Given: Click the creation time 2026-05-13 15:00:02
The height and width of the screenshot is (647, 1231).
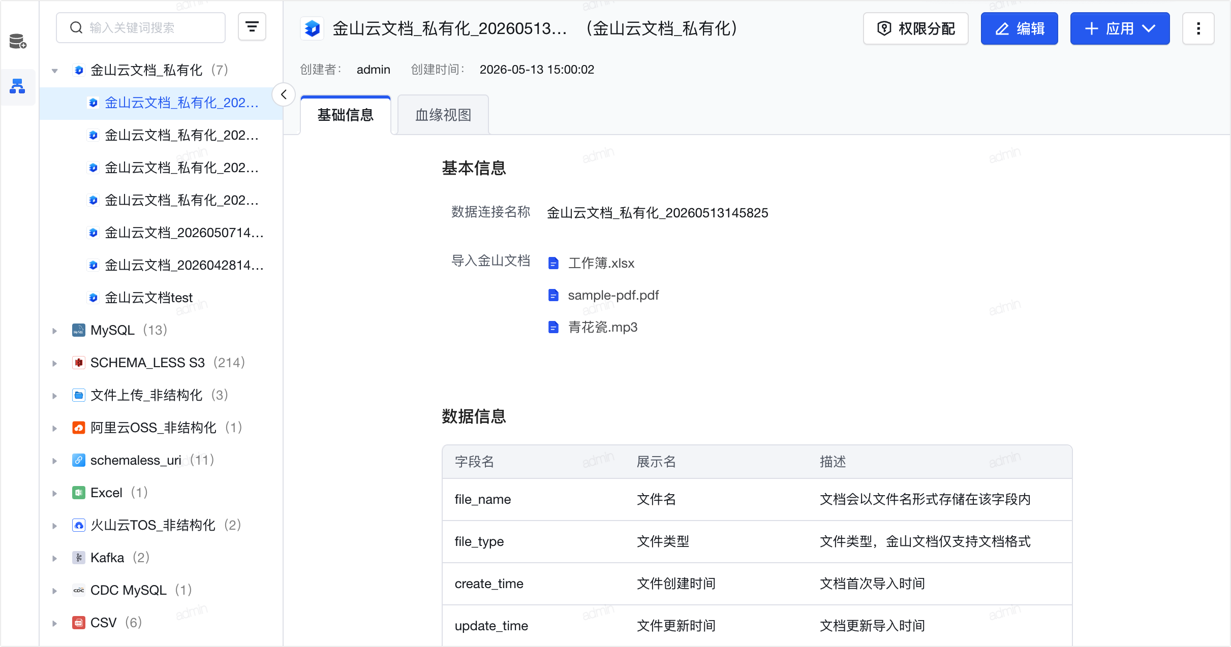Looking at the screenshot, I should click(537, 70).
